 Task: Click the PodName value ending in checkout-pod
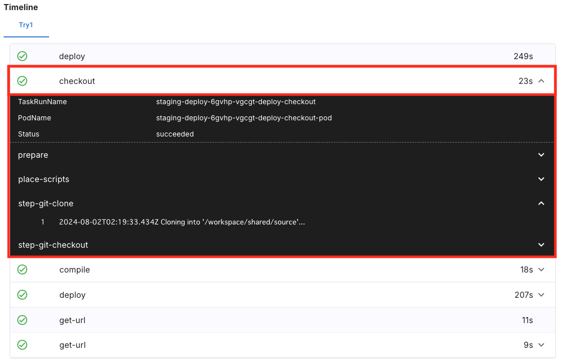click(244, 118)
